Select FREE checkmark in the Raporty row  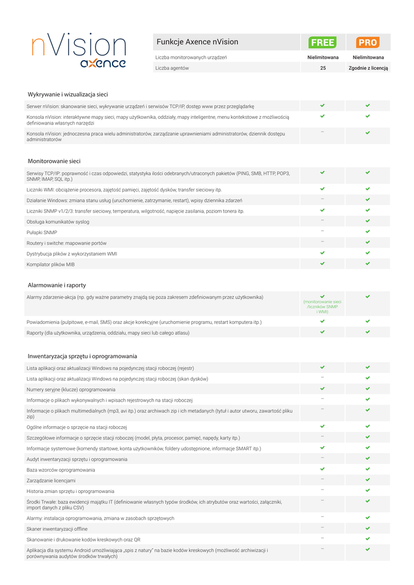coord(323,331)
